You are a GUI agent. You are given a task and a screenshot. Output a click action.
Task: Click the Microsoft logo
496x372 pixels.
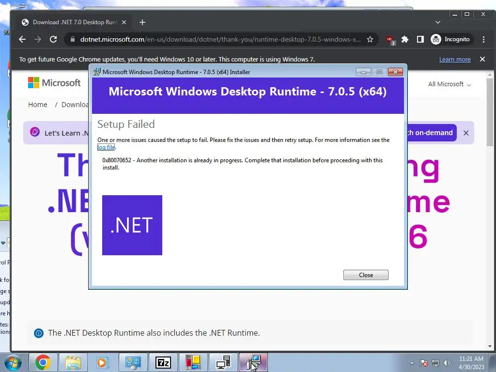54,83
